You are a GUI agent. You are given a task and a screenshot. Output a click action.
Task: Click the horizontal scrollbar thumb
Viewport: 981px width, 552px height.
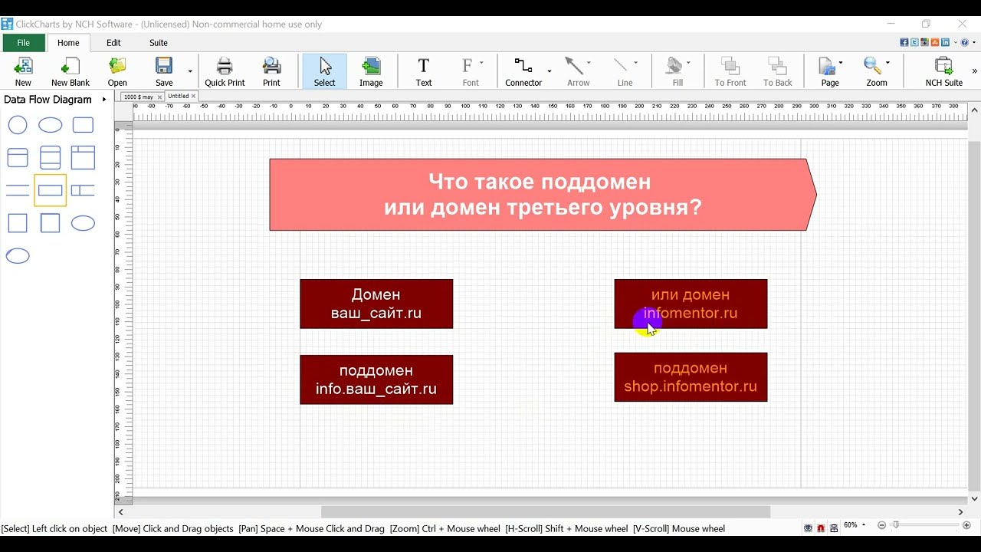[546, 511]
